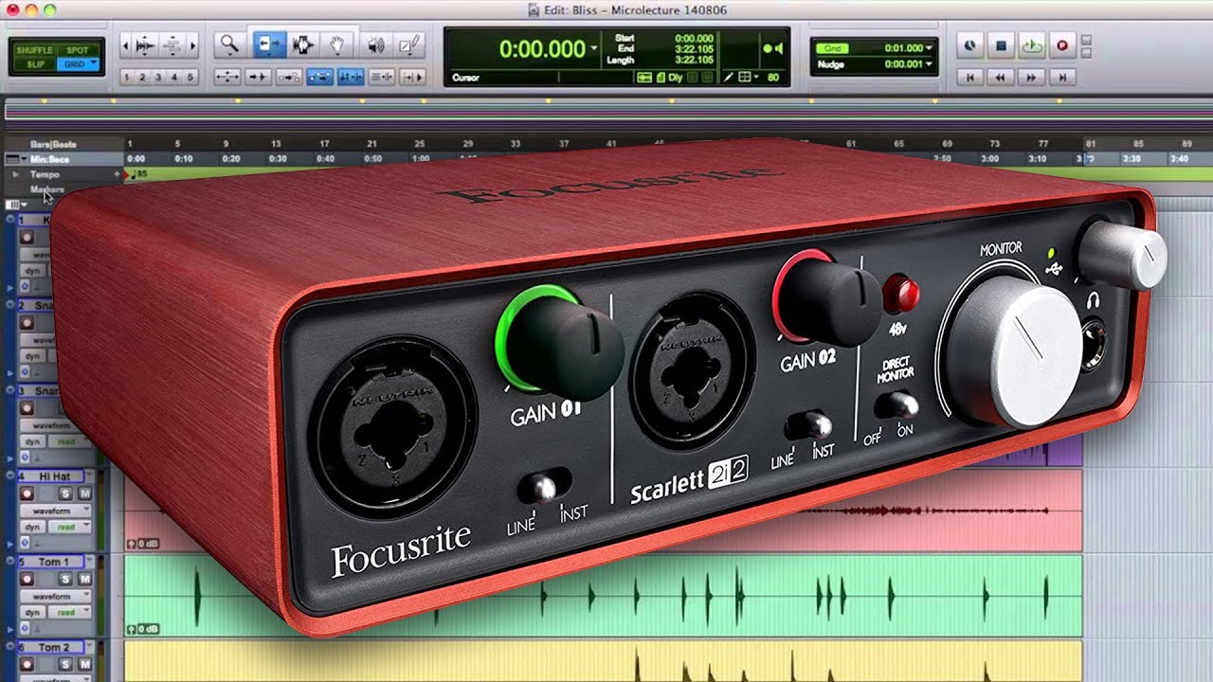
Task: Open Hi Hat track view waveform selector
Action: coord(55,511)
